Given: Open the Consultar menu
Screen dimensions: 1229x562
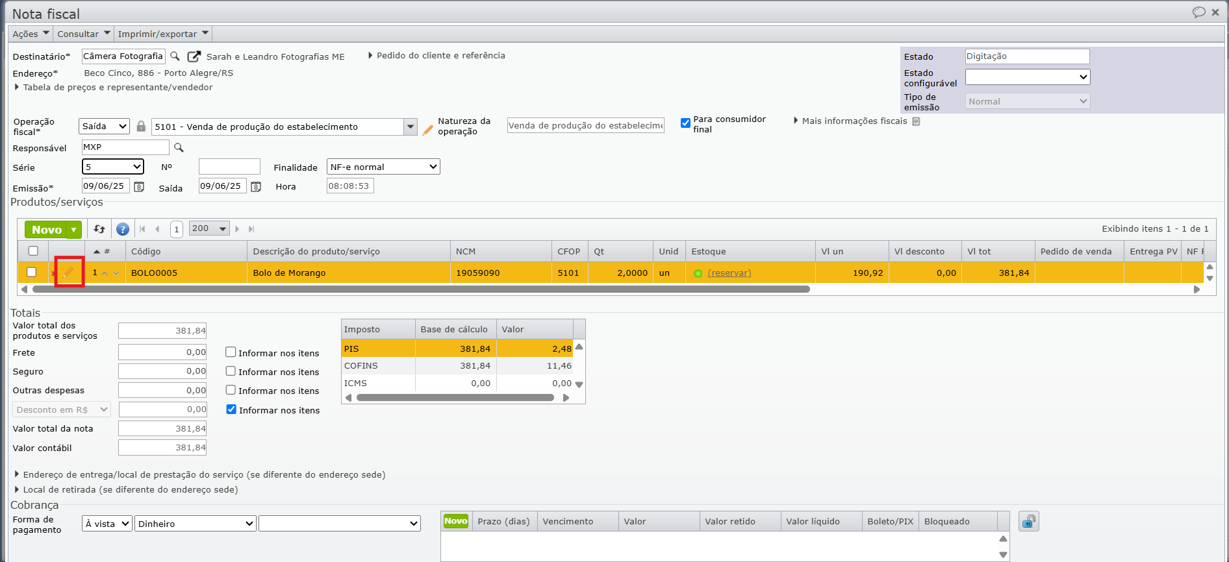Looking at the screenshot, I should [x=83, y=34].
